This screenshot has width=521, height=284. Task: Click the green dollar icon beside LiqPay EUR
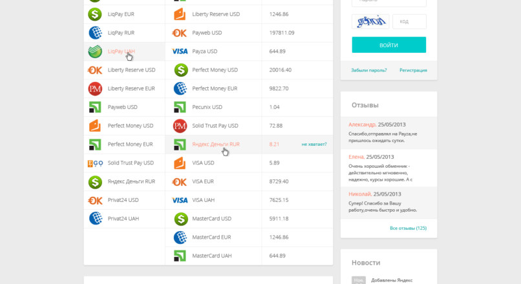coord(95,14)
